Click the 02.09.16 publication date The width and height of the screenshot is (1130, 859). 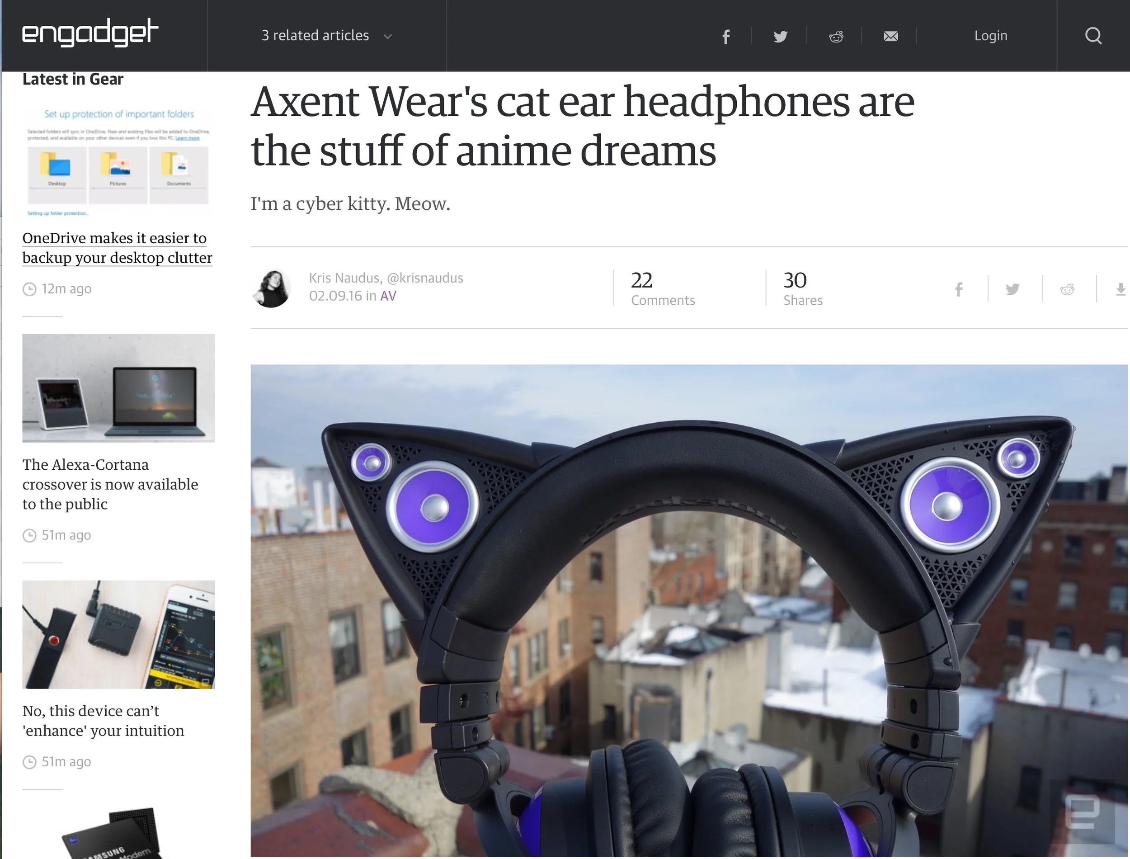point(335,296)
